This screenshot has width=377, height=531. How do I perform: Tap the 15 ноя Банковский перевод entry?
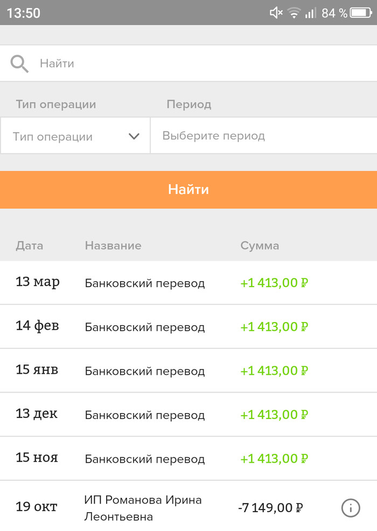click(x=188, y=458)
